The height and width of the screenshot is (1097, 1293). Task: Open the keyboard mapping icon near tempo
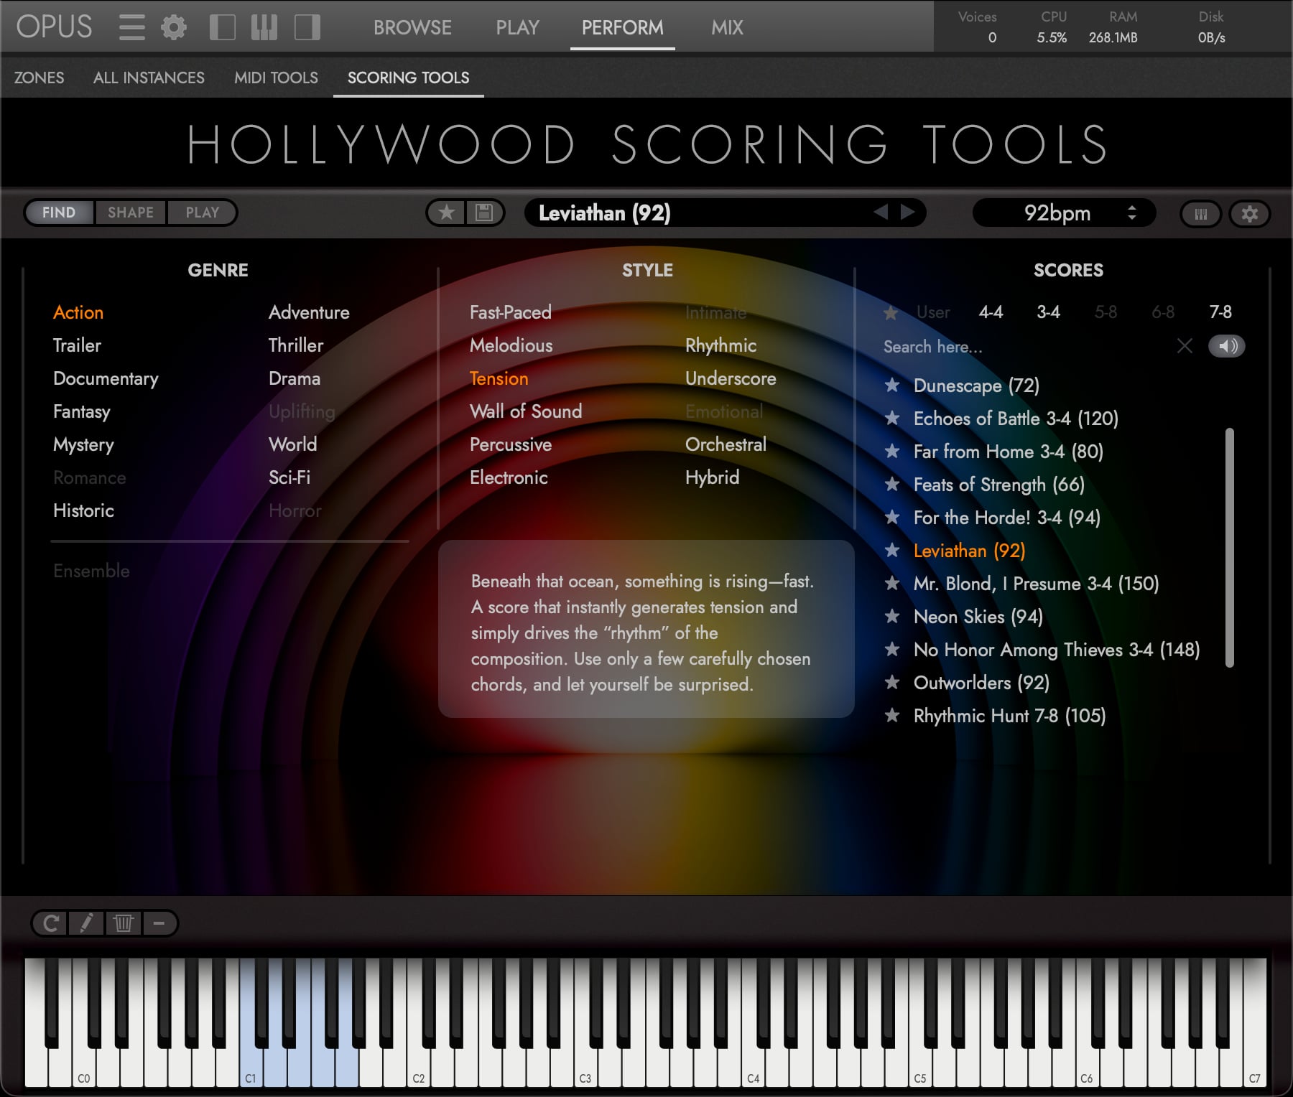click(x=1201, y=214)
